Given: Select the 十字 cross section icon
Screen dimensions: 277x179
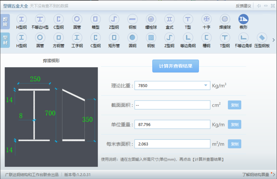Looking at the screenshot, I should click(x=207, y=19).
